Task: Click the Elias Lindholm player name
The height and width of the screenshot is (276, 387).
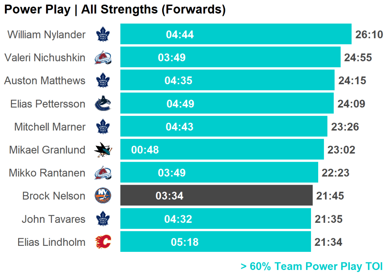Action: (51, 242)
